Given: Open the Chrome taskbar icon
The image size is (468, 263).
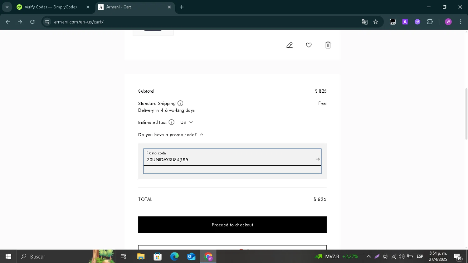Looking at the screenshot, I should tap(208, 256).
